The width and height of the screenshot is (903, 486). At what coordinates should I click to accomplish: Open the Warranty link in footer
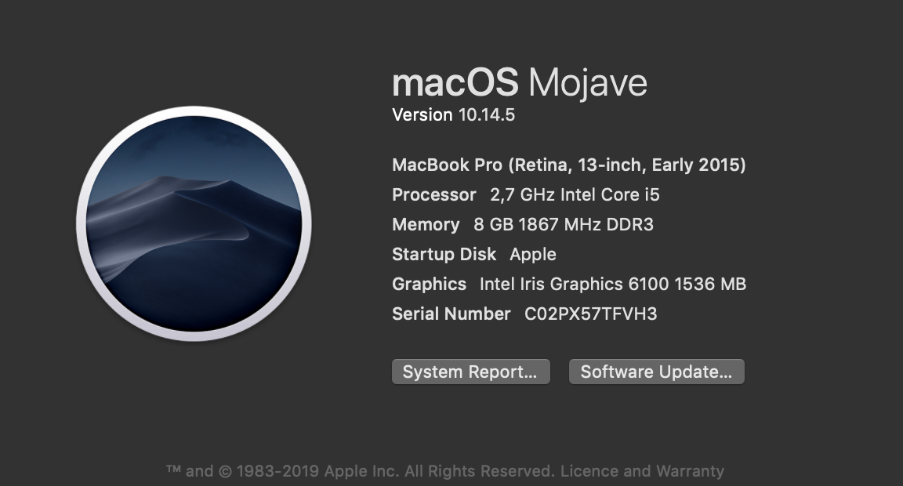click(690, 471)
